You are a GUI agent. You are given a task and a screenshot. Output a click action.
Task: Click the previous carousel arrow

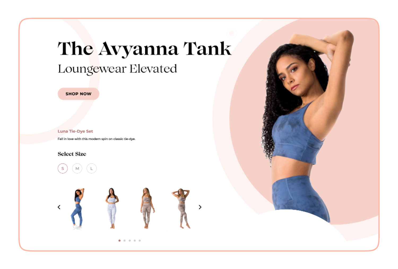point(59,207)
